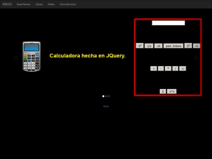Click the sigma summation button
The image size is (212, 159).
coord(163,91)
